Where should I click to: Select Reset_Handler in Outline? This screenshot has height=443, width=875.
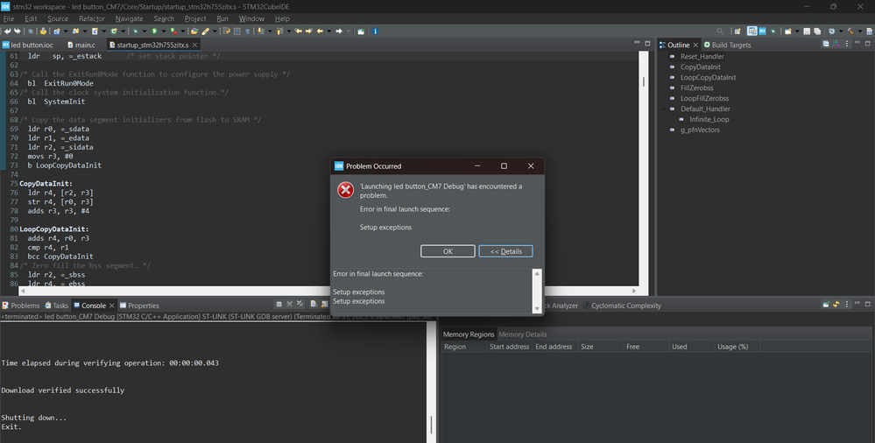702,56
